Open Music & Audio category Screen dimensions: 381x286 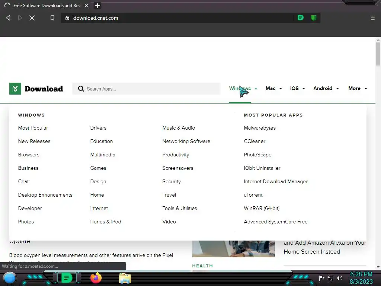[x=179, y=128]
